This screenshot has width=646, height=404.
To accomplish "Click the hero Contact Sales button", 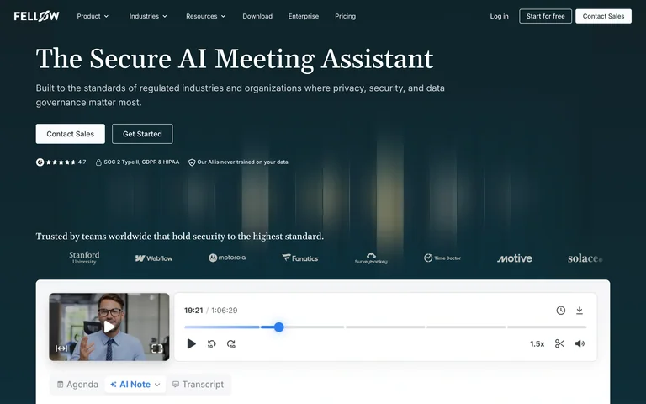I will pyautogui.click(x=71, y=134).
